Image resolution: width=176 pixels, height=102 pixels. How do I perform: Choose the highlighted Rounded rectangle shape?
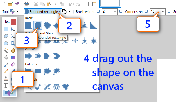tap(38, 25)
